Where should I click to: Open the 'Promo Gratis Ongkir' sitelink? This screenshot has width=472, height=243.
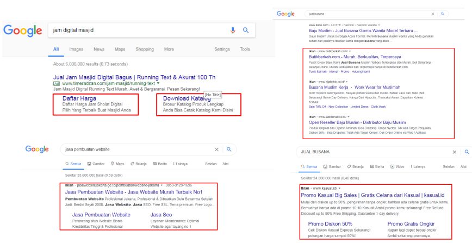[x=411, y=224]
